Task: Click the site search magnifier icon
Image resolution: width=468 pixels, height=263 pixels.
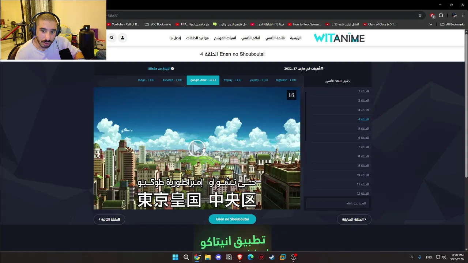Action: [x=112, y=38]
